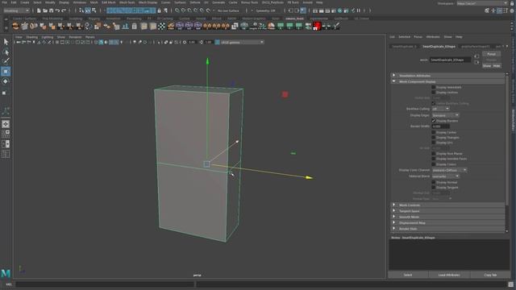Uncheck Display Borders checkbox
This screenshot has width=516, height=290.
[x=434, y=121]
